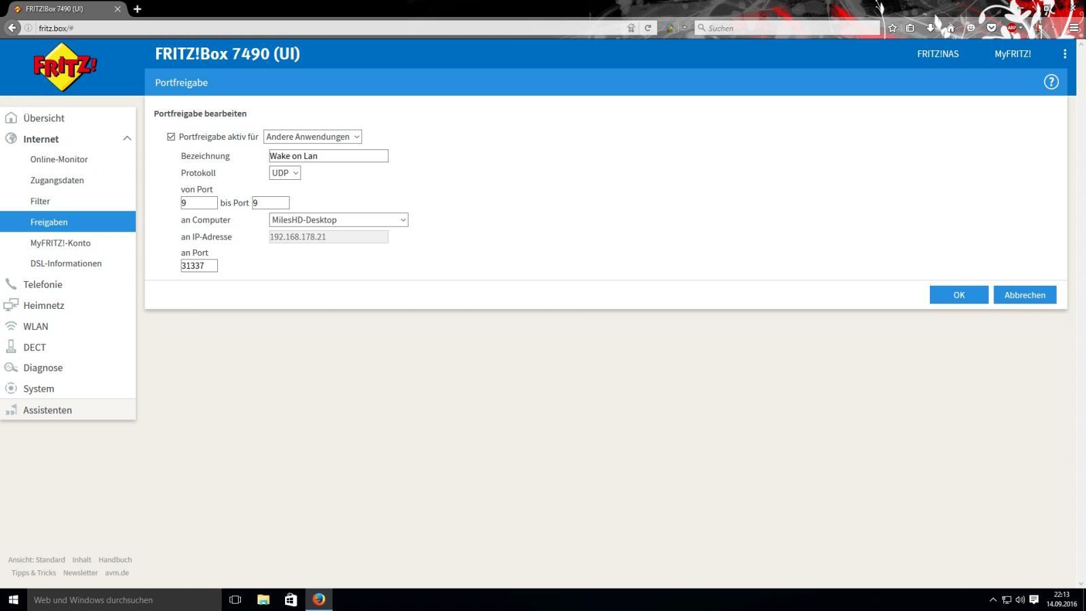1086x611 pixels.
Task: Reload the page with the refresh icon
Action: click(x=648, y=28)
